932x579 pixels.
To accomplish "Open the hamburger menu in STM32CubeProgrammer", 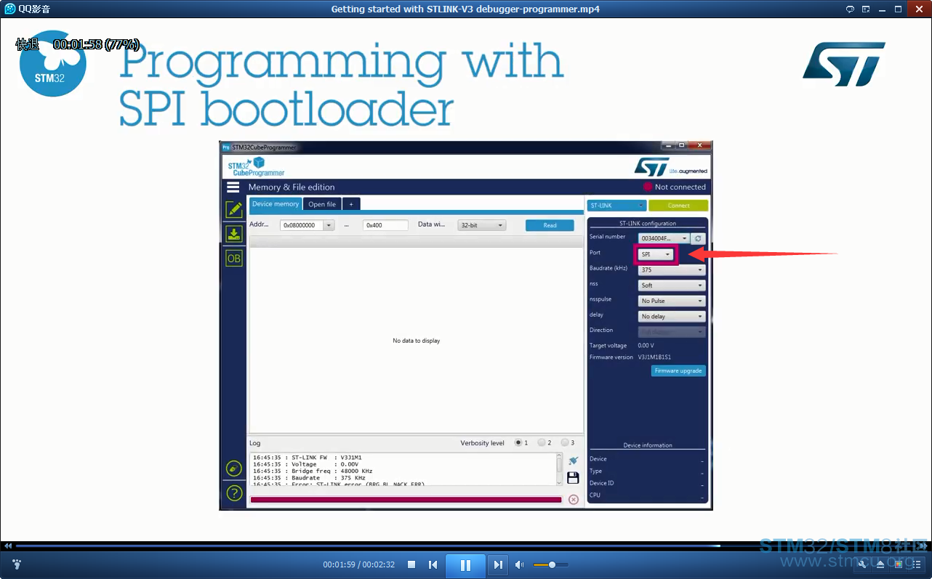I will [233, 187].
